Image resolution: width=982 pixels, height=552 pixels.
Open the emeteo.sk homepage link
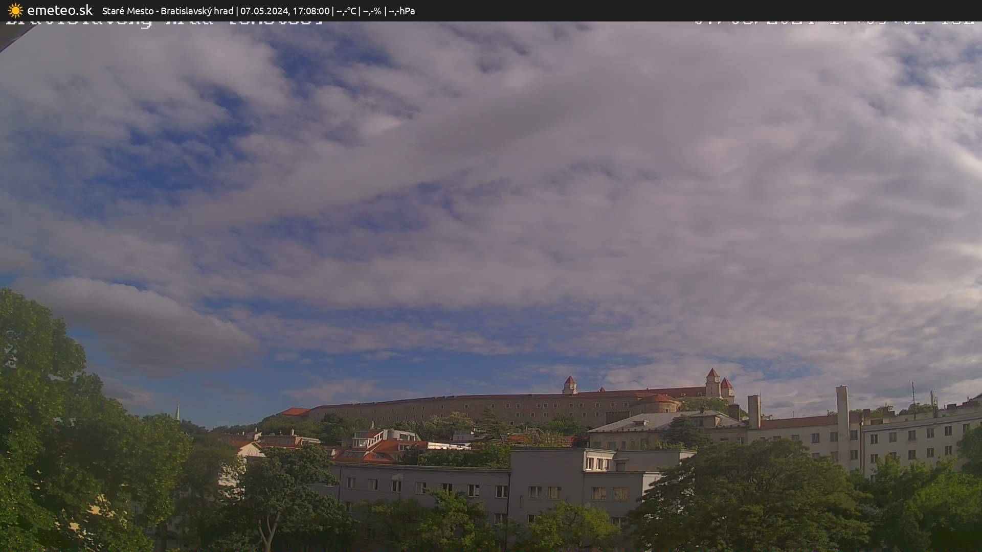coord(60,10)
